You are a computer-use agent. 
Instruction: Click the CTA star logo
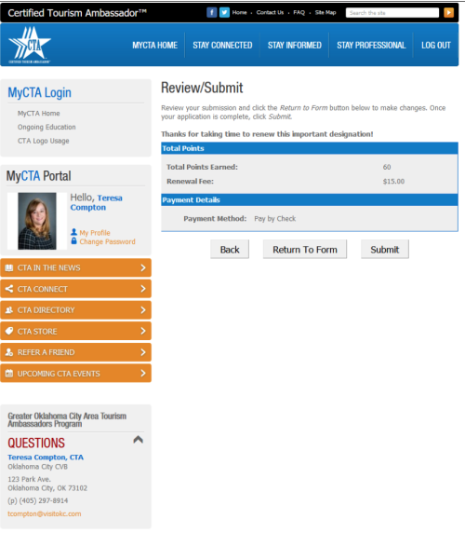tap(30, 45)
